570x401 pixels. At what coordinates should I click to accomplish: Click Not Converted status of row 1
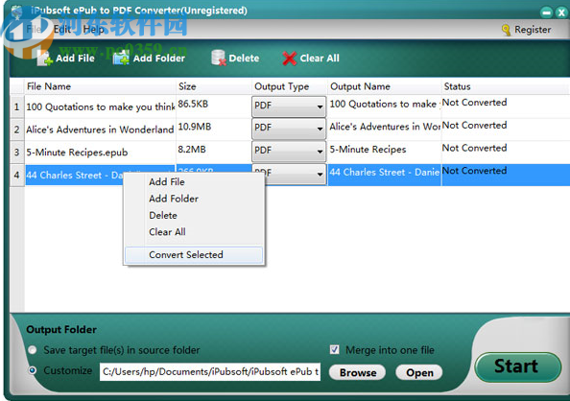pos(474,103)
